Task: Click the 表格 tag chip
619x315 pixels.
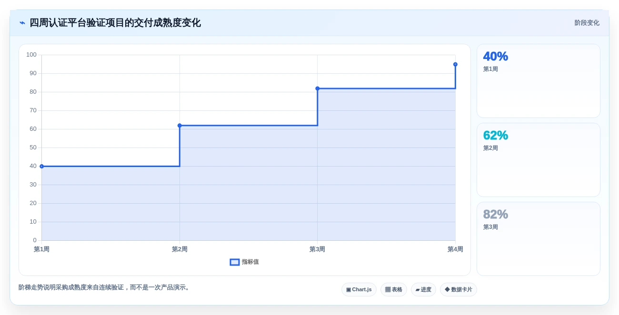Action: tap(394, 289)
